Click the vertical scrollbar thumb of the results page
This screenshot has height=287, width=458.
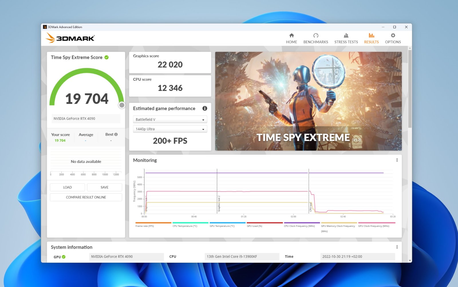pyautogui.click(x=410, y=89)
